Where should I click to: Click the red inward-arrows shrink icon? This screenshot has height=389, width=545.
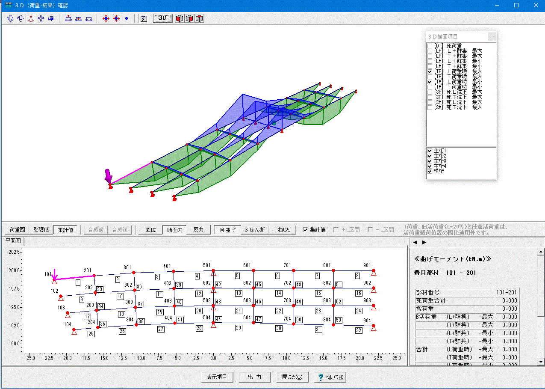[116, 18]
